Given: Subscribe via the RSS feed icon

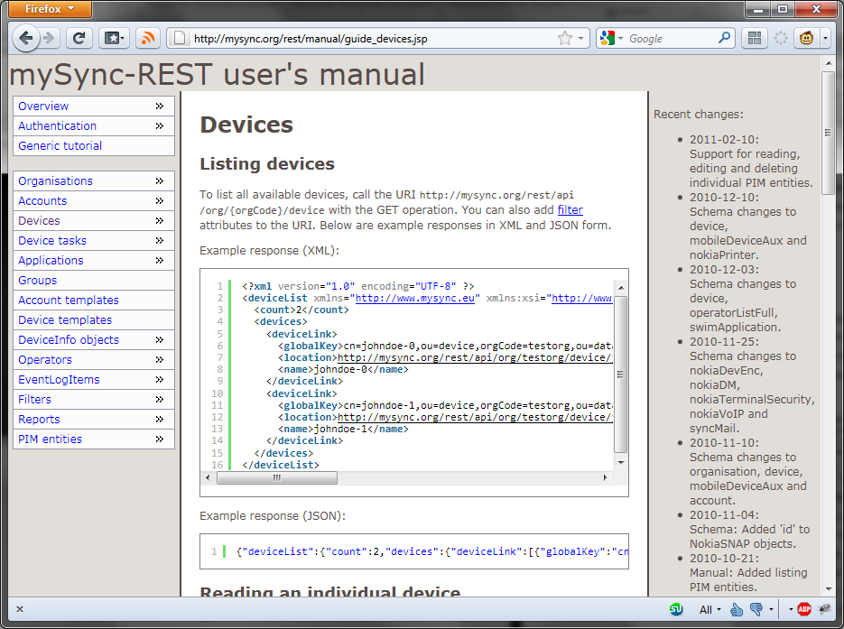Looking at the screenshot, I should 147,38.
